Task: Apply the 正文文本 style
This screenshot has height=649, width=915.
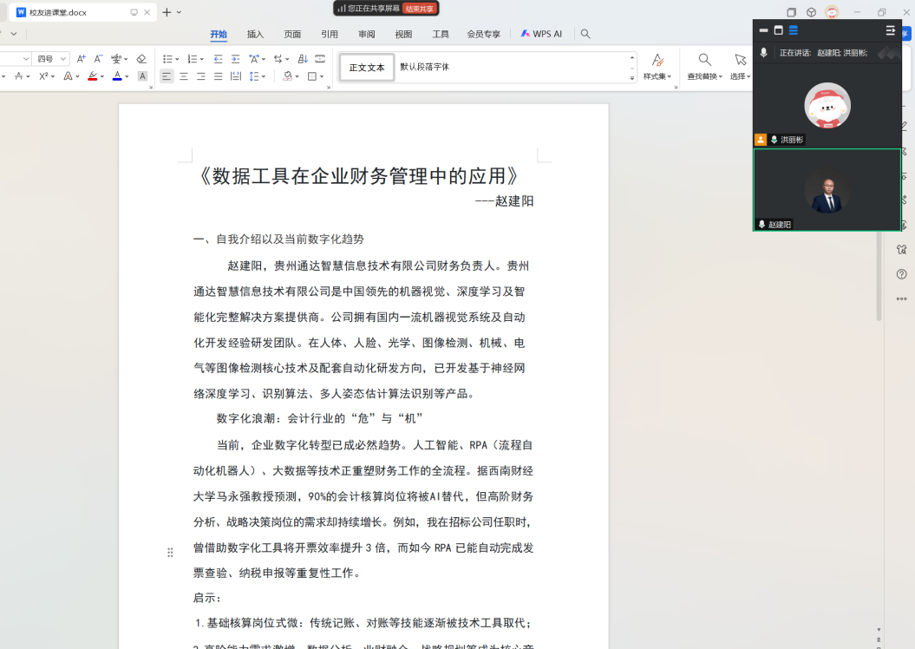Action: pos(367,68)
